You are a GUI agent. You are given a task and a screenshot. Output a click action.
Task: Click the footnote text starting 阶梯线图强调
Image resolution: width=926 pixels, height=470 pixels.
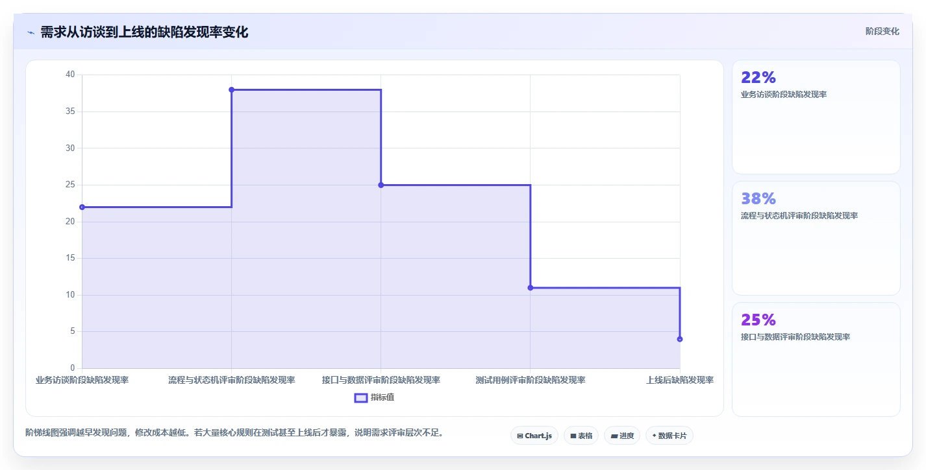click(x=236, y=432)
